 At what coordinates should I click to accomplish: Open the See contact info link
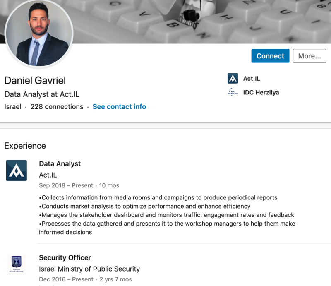[x=119, y=107]
